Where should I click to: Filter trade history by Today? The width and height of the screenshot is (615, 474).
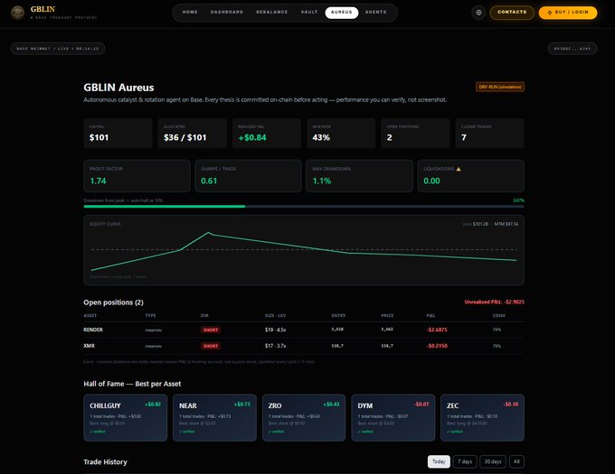click(x=439, y=461)
